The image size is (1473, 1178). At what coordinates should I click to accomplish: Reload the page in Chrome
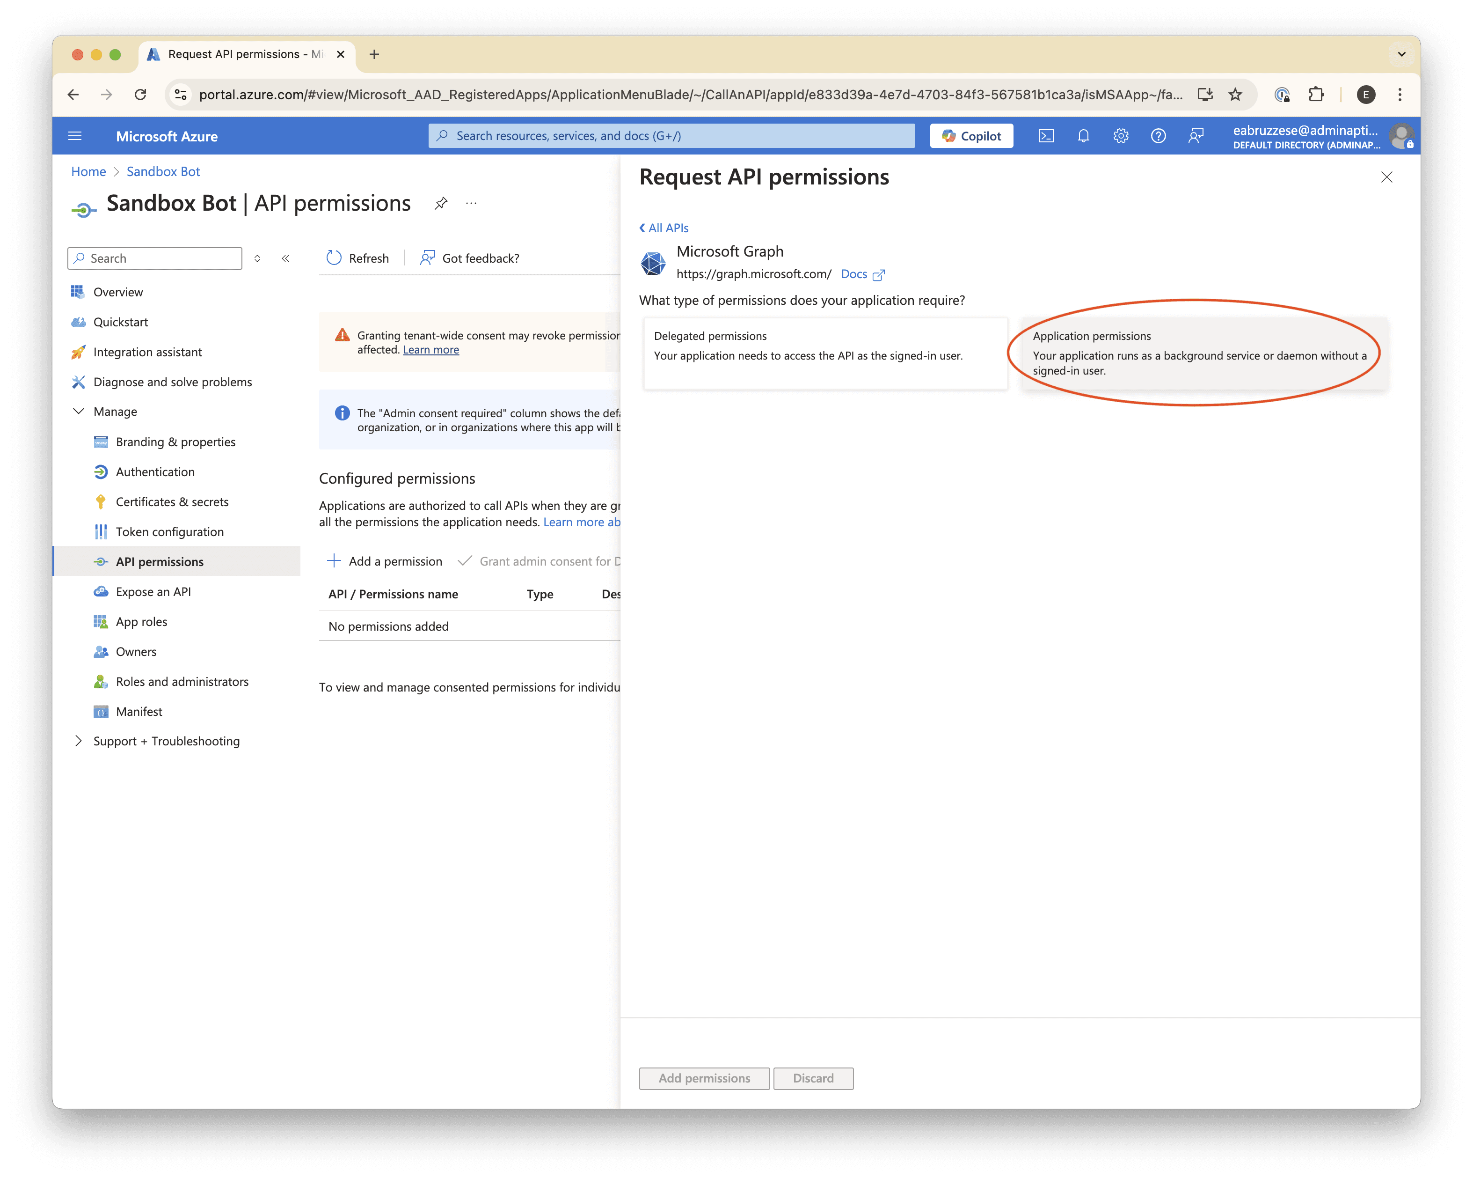(140, 95)
